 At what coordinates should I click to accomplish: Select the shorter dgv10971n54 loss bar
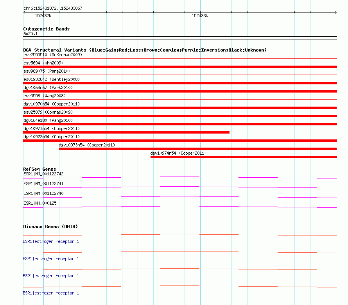126,132
